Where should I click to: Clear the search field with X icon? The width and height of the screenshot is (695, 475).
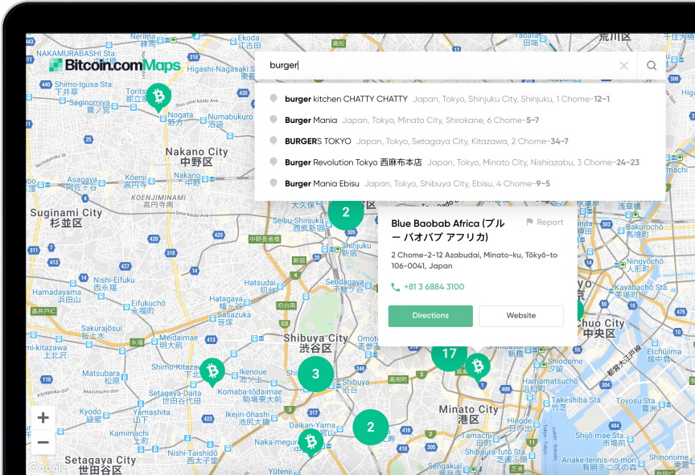[x=624, y=66]
